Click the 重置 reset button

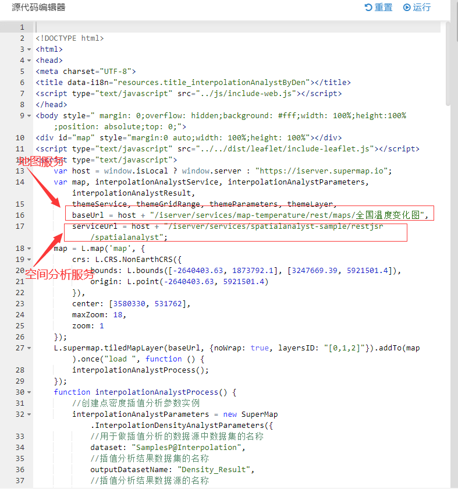378,7
